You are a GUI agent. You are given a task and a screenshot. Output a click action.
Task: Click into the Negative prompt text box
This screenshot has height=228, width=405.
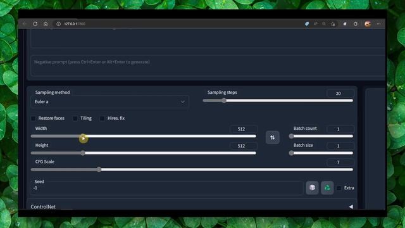208,66
